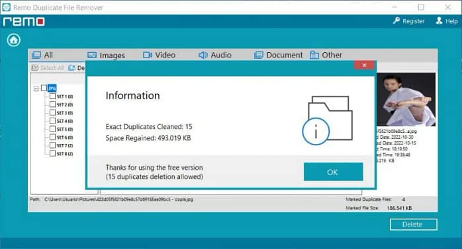This screenshot has width=462, height=249.
Task: Go to the Home screen icon
Action: pyautogui.click(x=13, y=40)
